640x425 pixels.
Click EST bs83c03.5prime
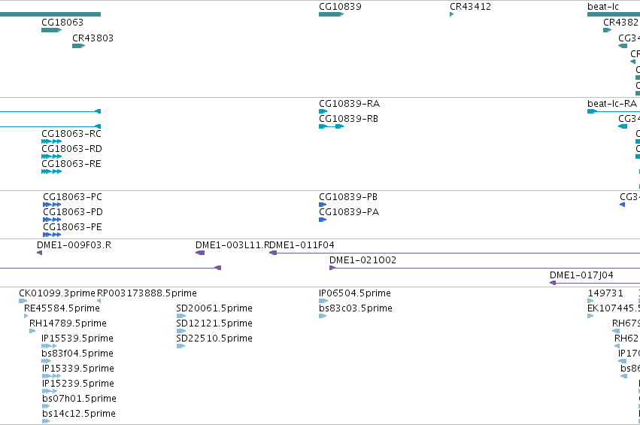click(x=356, y=308)
